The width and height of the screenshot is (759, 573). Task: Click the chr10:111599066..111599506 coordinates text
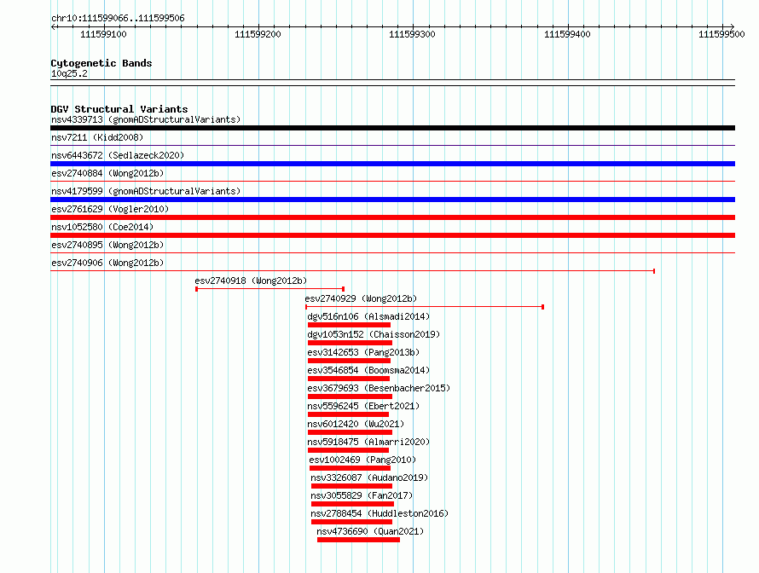click(x=118, y=18)
